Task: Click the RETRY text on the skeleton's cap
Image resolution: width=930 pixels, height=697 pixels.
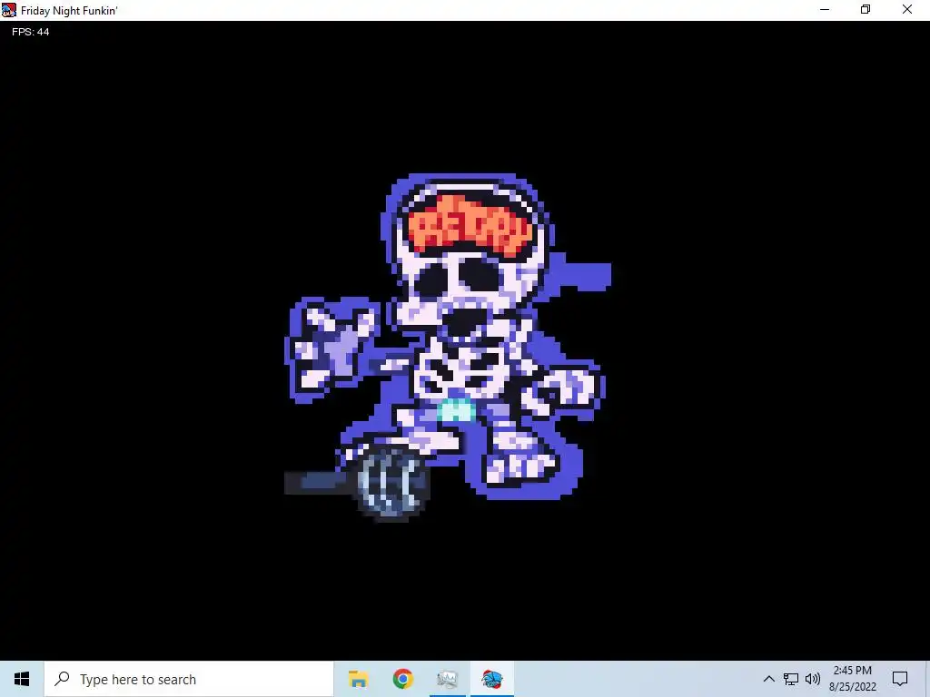Action: (470, 226)
